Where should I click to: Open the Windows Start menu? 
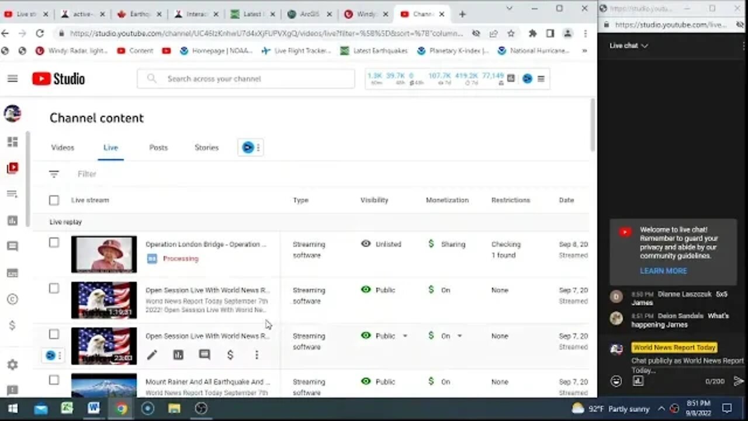(12, 409)
